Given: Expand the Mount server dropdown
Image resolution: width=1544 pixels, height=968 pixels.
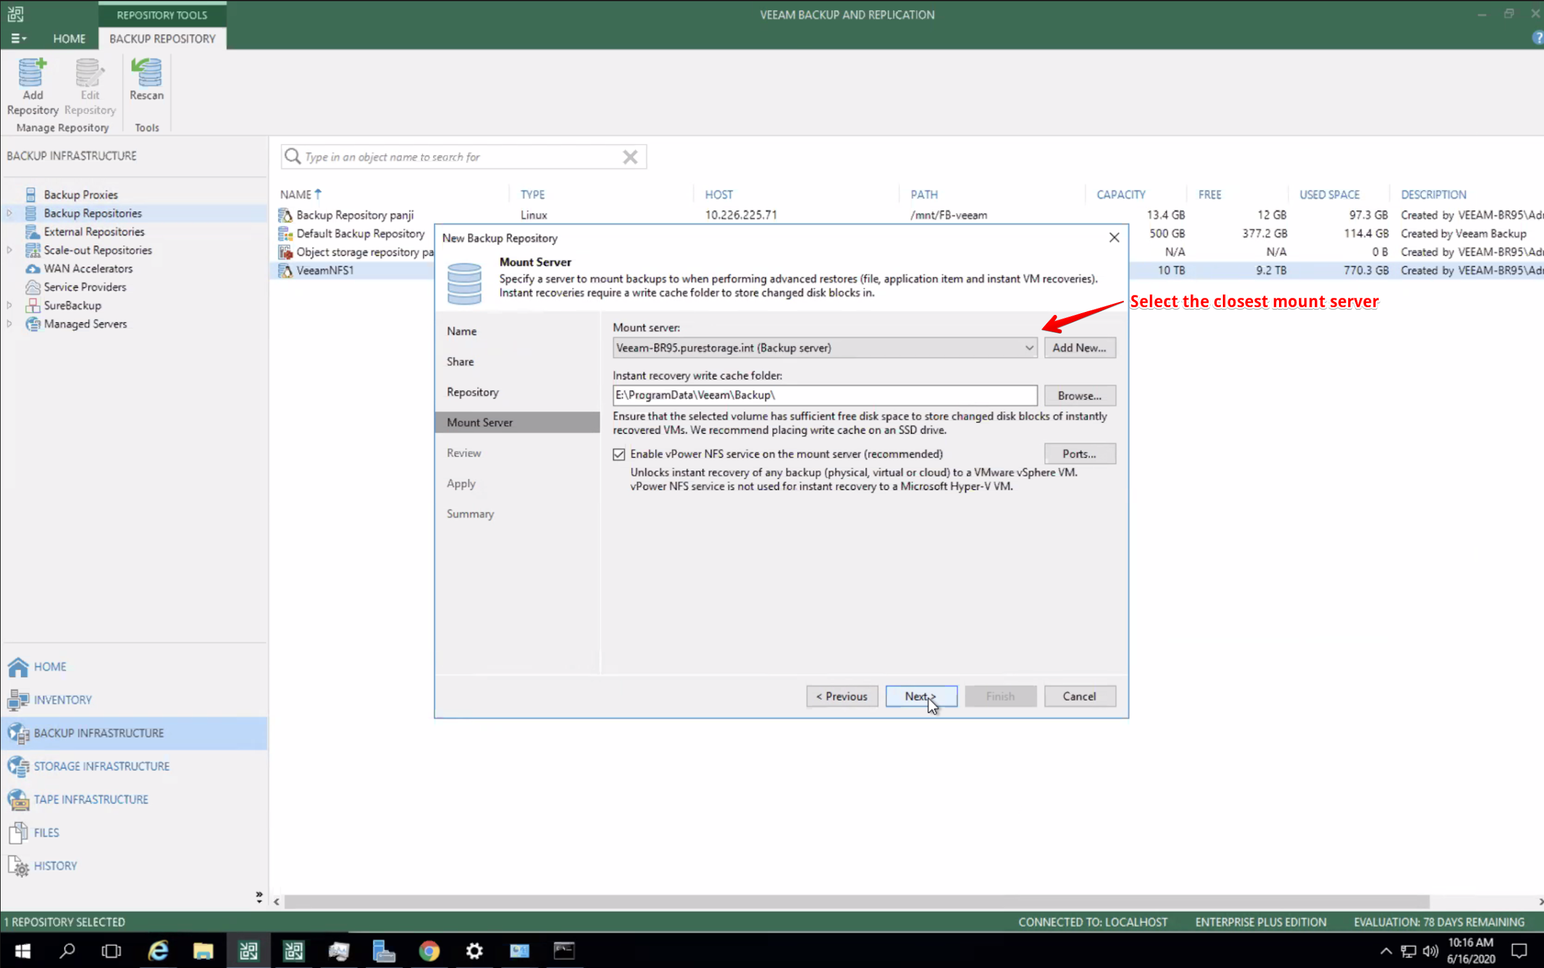Looking at the screenshot, I should pyautogui.click(x=1026, y=347).
